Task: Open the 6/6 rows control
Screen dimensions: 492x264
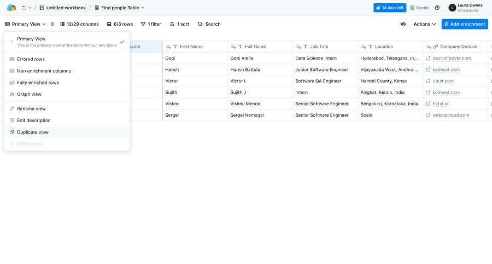Action: coord(120,24)
